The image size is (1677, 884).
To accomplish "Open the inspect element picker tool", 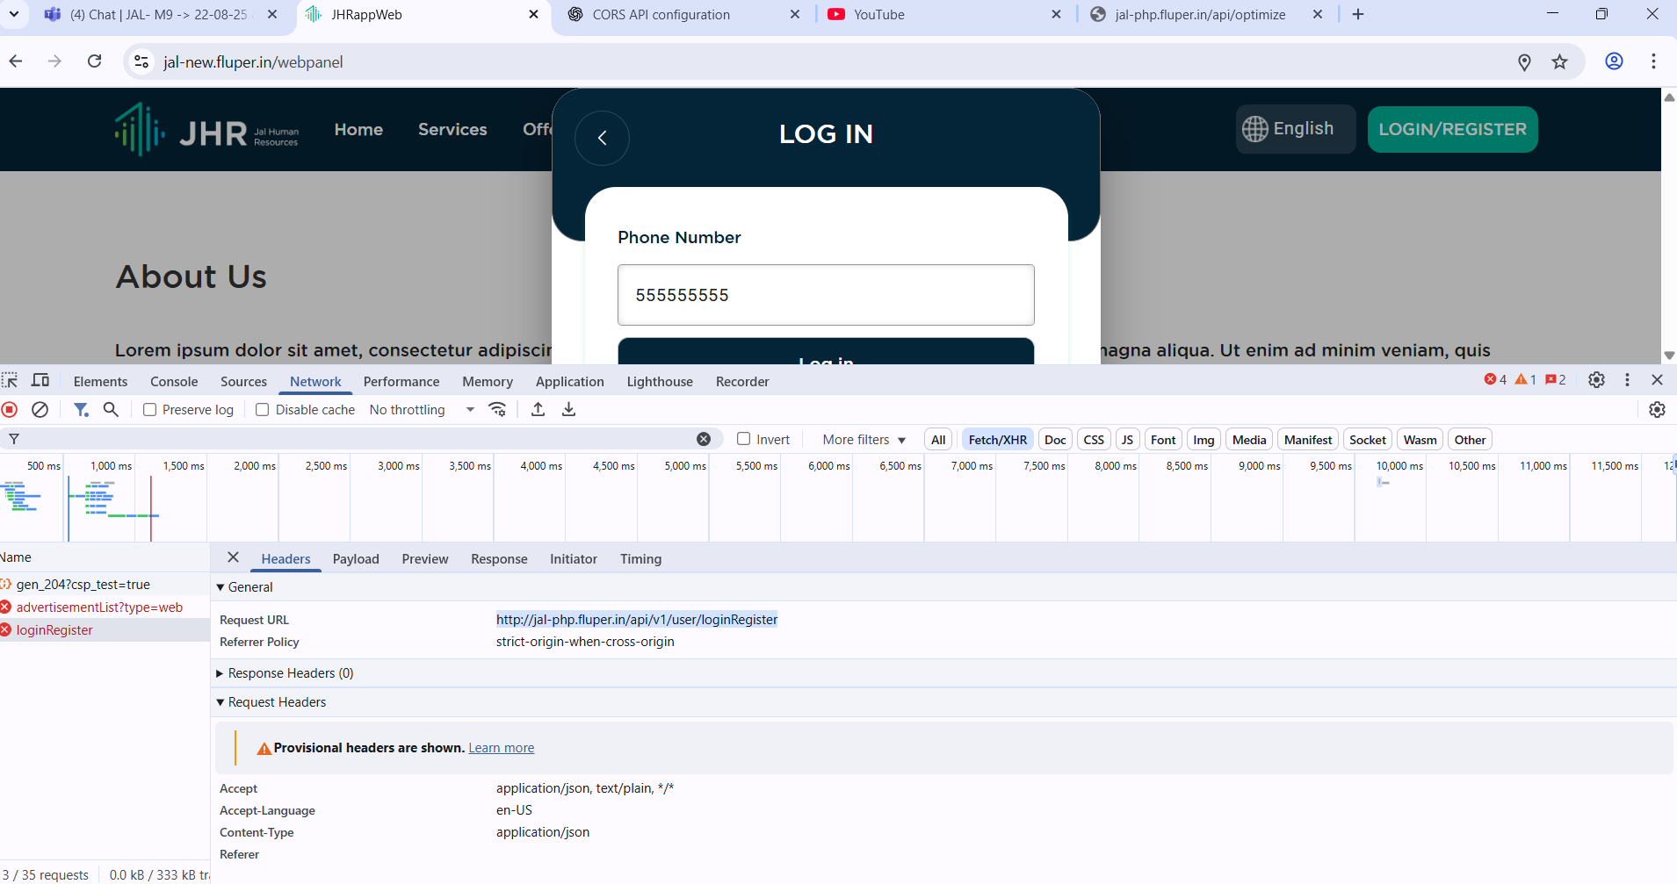I will tap(10, 381).
